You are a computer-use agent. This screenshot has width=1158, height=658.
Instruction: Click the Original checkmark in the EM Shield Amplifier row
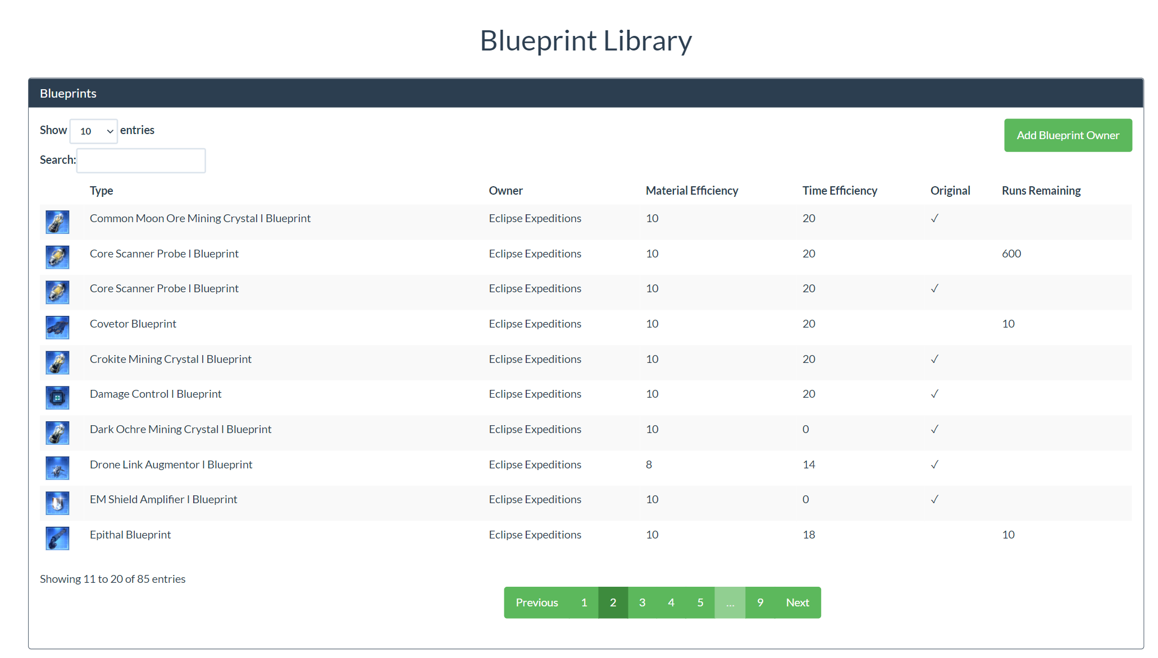(934, 500)
